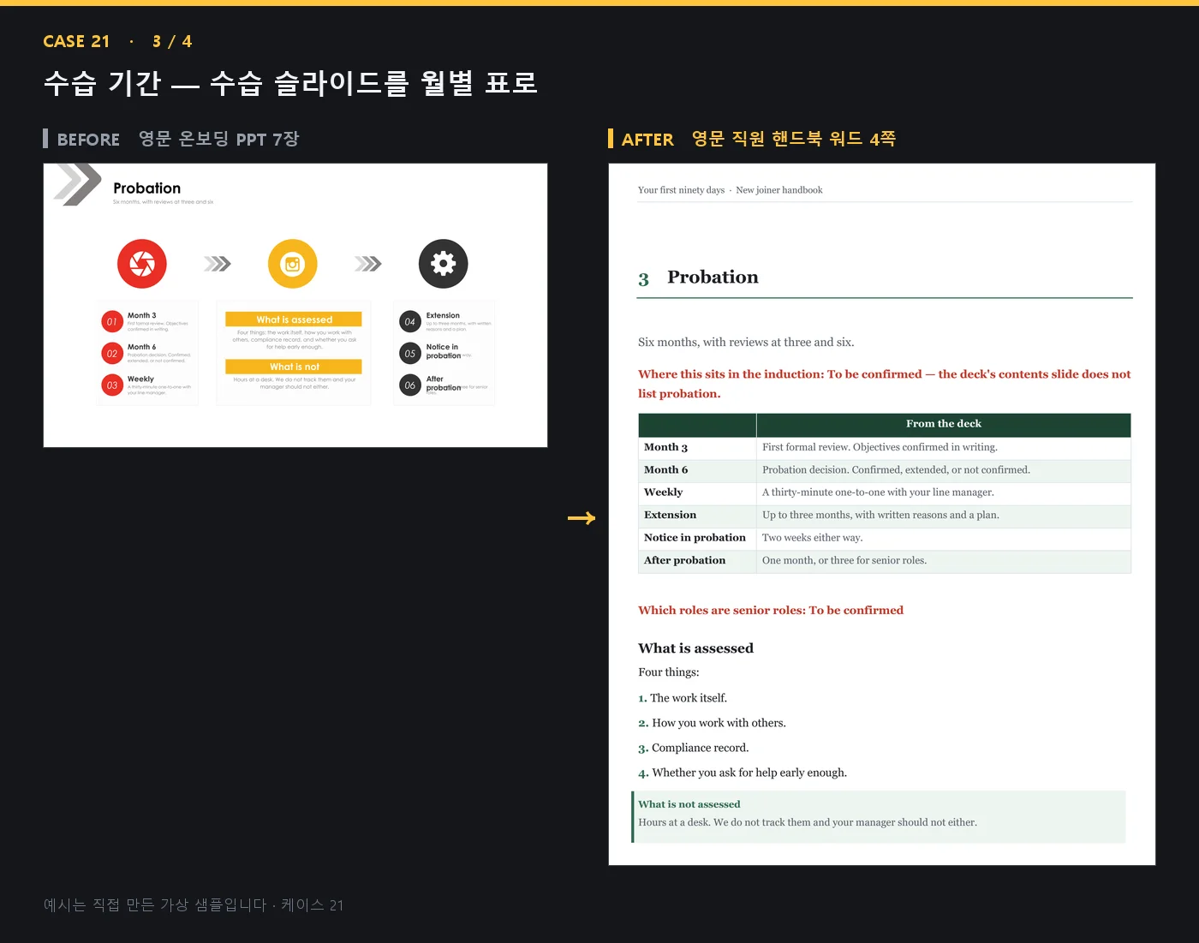
Task: Click list item '3. Compliance record.'
Action: (694, 748)
